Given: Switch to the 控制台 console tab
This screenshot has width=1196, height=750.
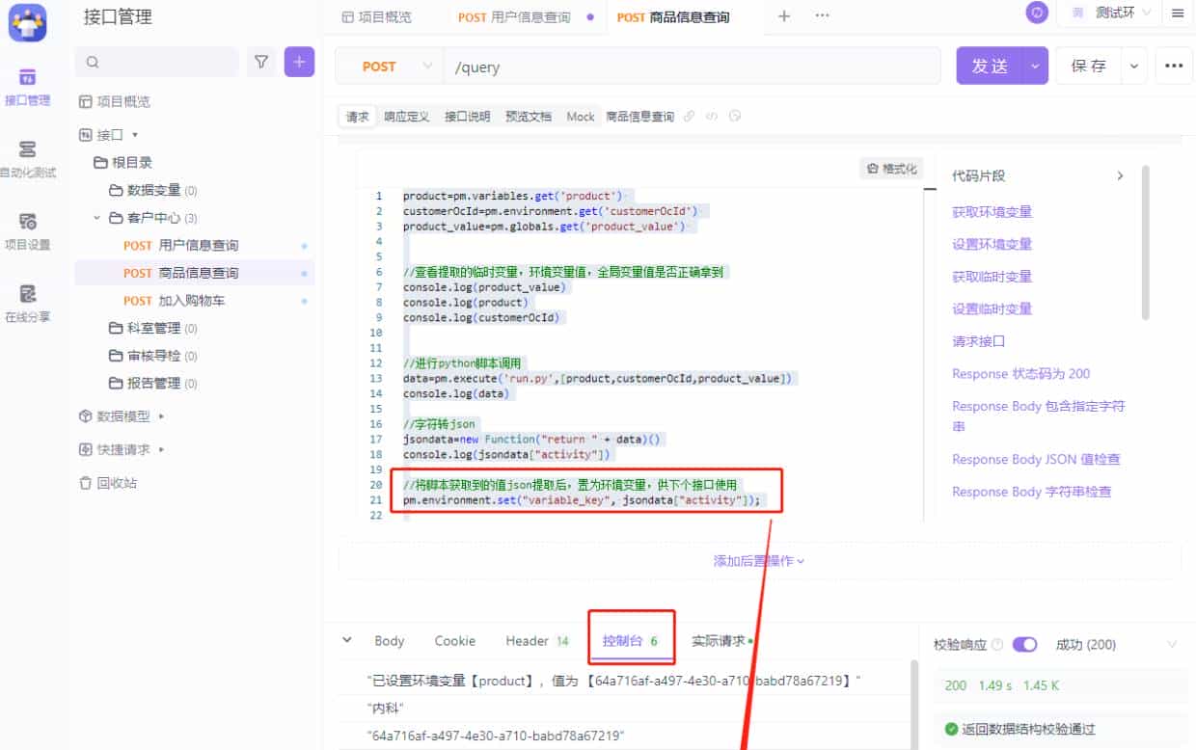Looking at the screenshot, I should click(x=623, y=640).
